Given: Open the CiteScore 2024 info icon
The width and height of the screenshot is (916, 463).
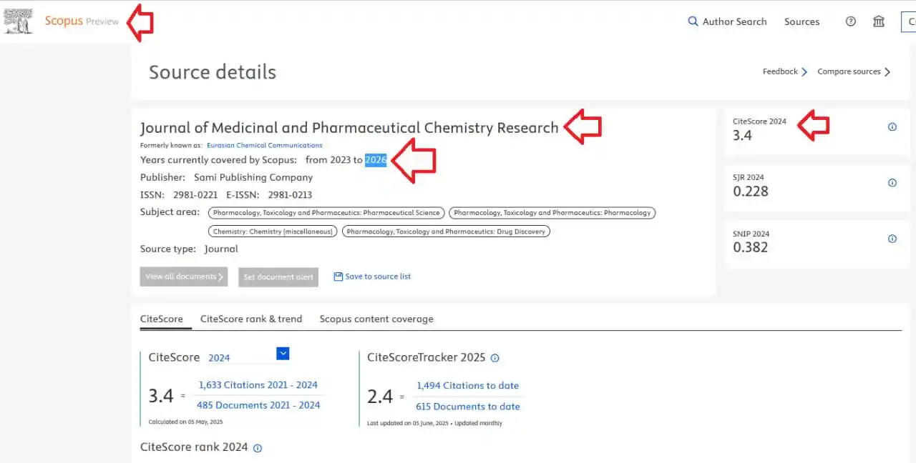Looking at the screenshot, I should (892, 126).
